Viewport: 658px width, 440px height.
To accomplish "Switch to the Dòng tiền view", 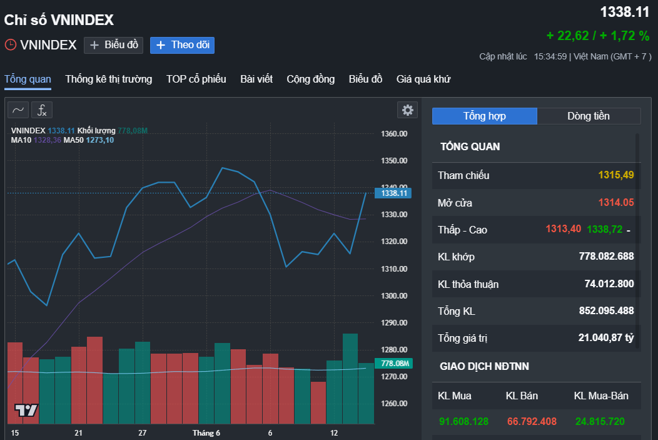I will (588, 116).
